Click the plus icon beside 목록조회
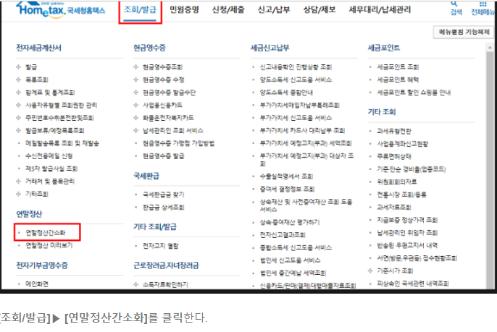 (x=19, y=80)
